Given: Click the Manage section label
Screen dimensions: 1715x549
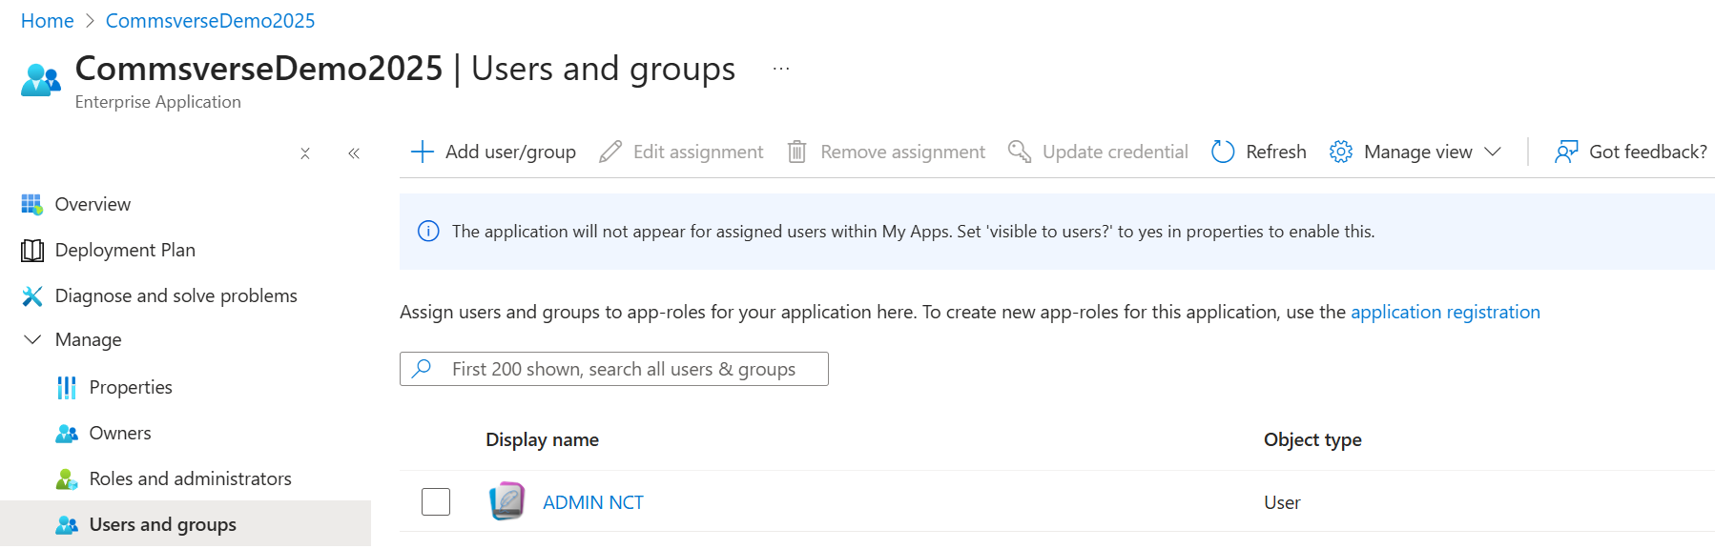Looking at the screenshot, I should [88, 339].
